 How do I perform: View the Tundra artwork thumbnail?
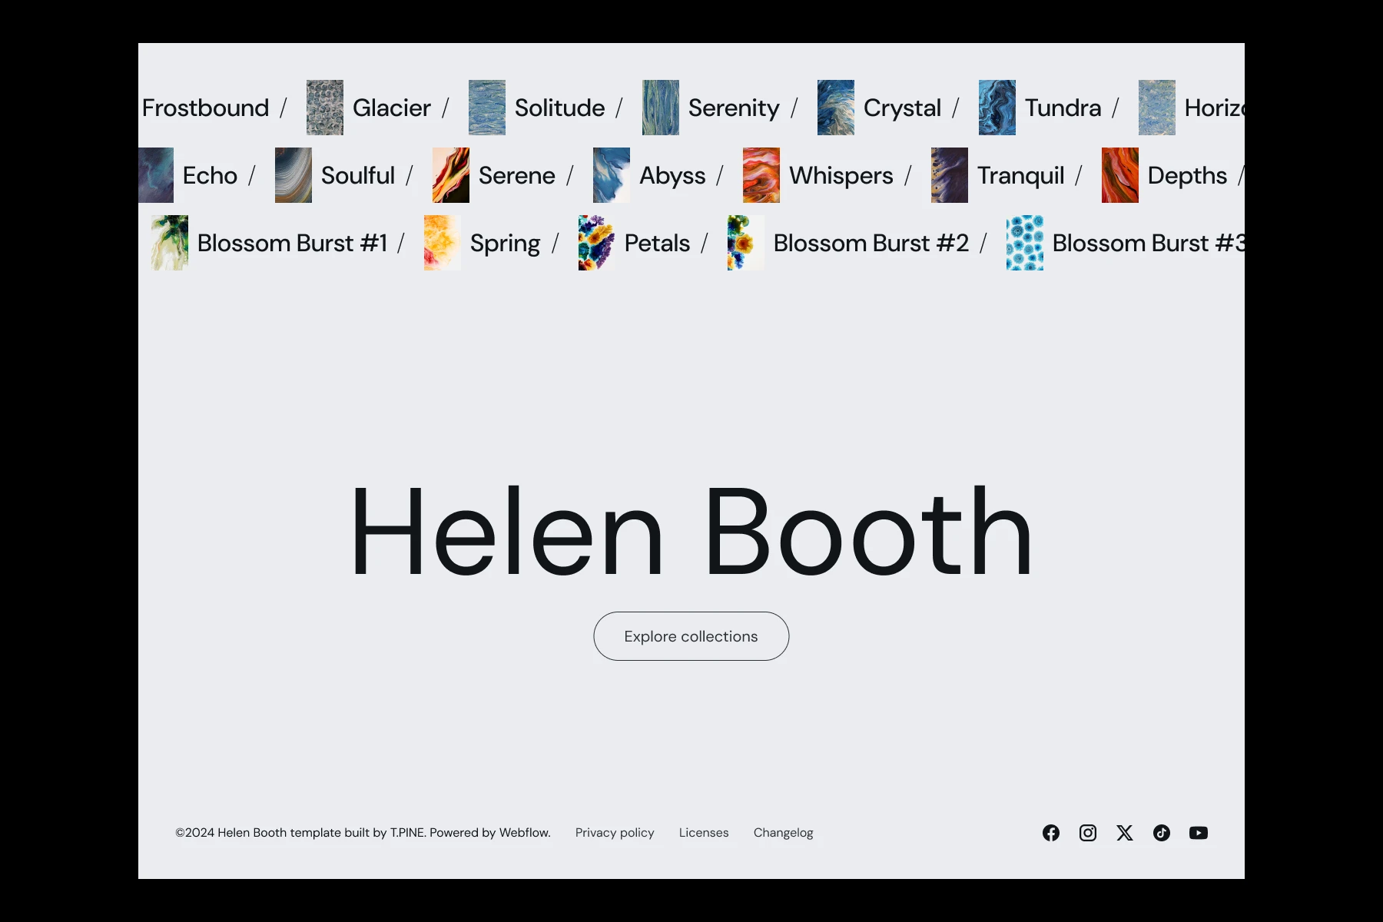997,108
